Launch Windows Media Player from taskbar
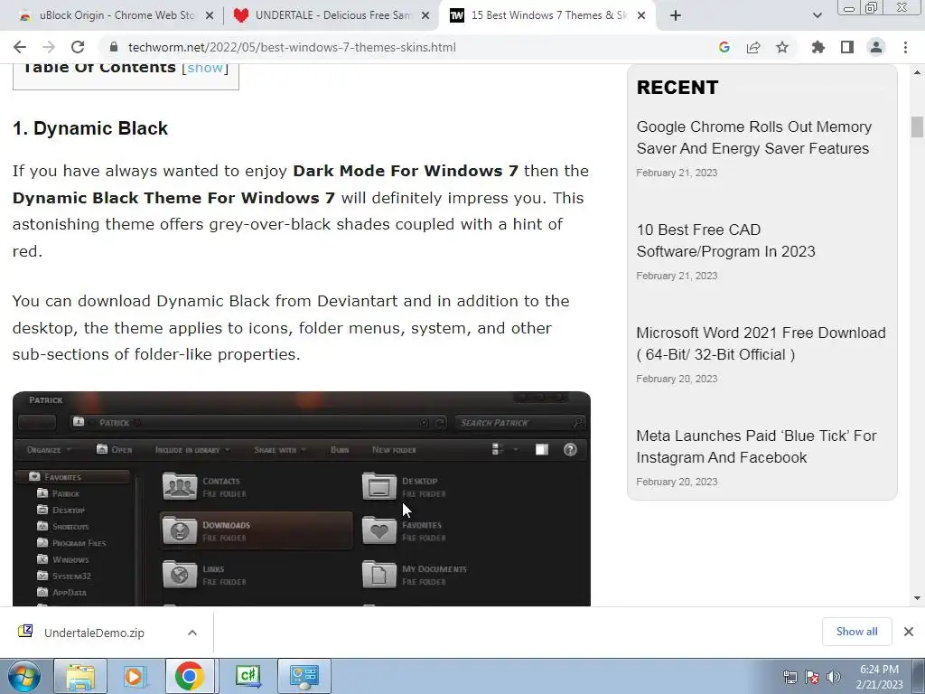The image size is (925, 694). click(135, 676)
